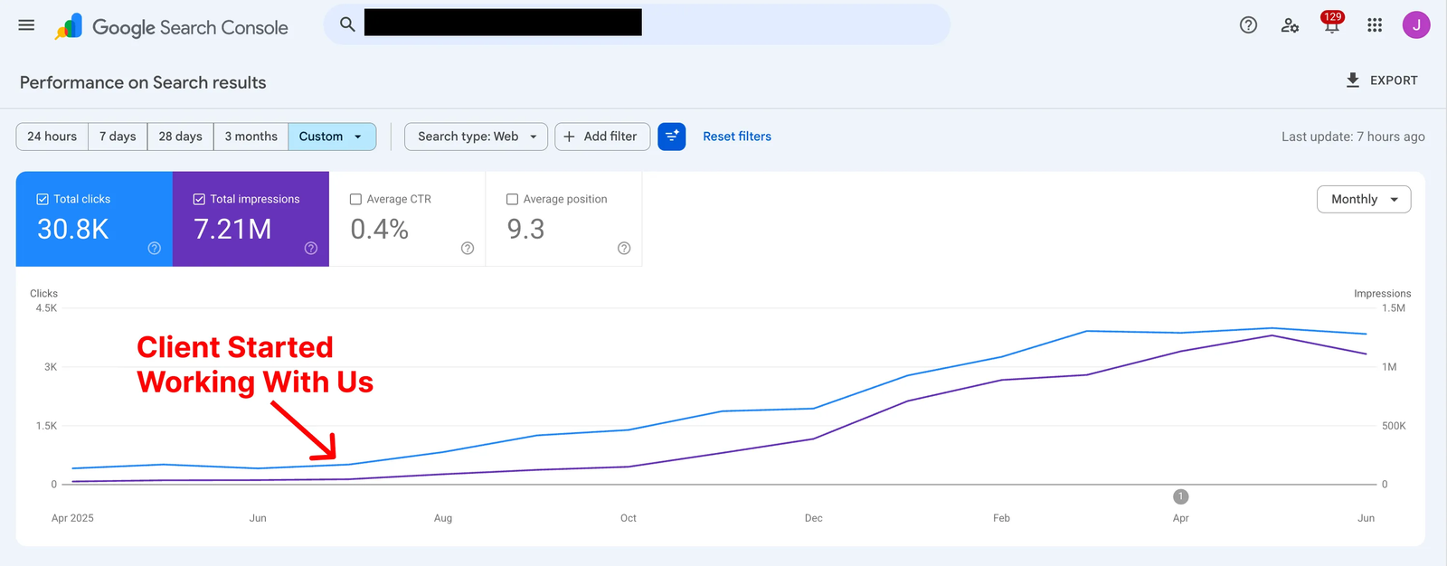Click the Google Search Console logo
Viewport: 1447px width, 566px height.
coord(172,27)
